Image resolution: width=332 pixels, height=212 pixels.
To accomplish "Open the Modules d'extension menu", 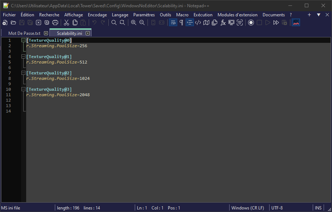I will coord(238,15).
